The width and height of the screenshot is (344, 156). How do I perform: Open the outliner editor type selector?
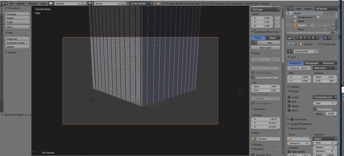coord(290,9)
